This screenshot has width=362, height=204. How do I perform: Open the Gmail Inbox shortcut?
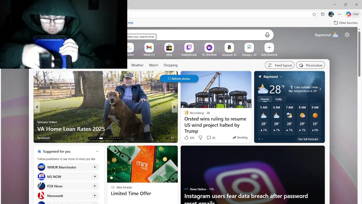(x=149, y=50)
